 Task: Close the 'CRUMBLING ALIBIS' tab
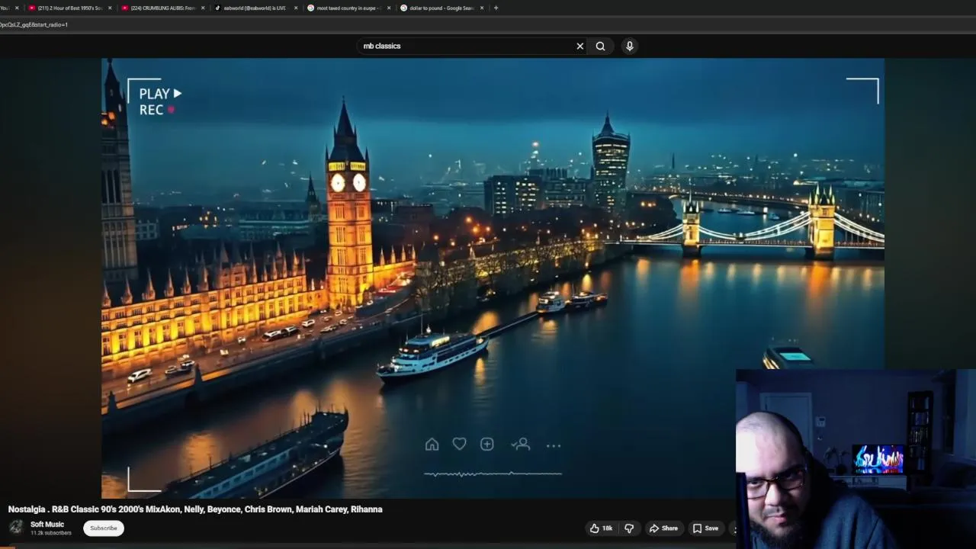point(203,8)
